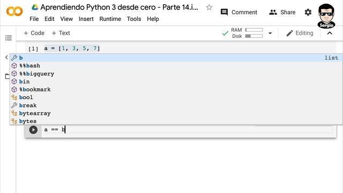Open the Comment button

pos(239,12)
